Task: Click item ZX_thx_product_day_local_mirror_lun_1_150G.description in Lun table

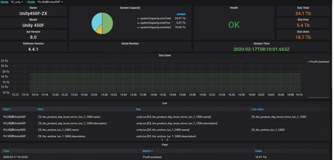Action: click(72, 123)
